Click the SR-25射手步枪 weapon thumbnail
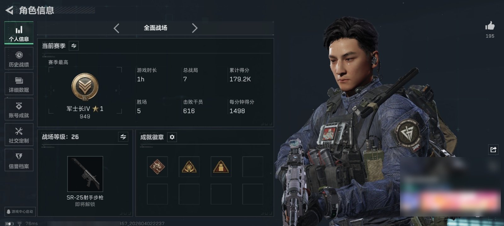Screen dimensions: 504x226 click(85, 174)
